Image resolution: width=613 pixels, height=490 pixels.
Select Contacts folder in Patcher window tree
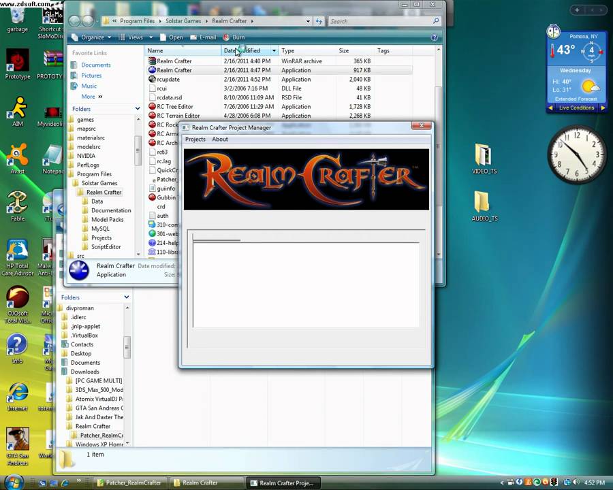click(82, 344)
